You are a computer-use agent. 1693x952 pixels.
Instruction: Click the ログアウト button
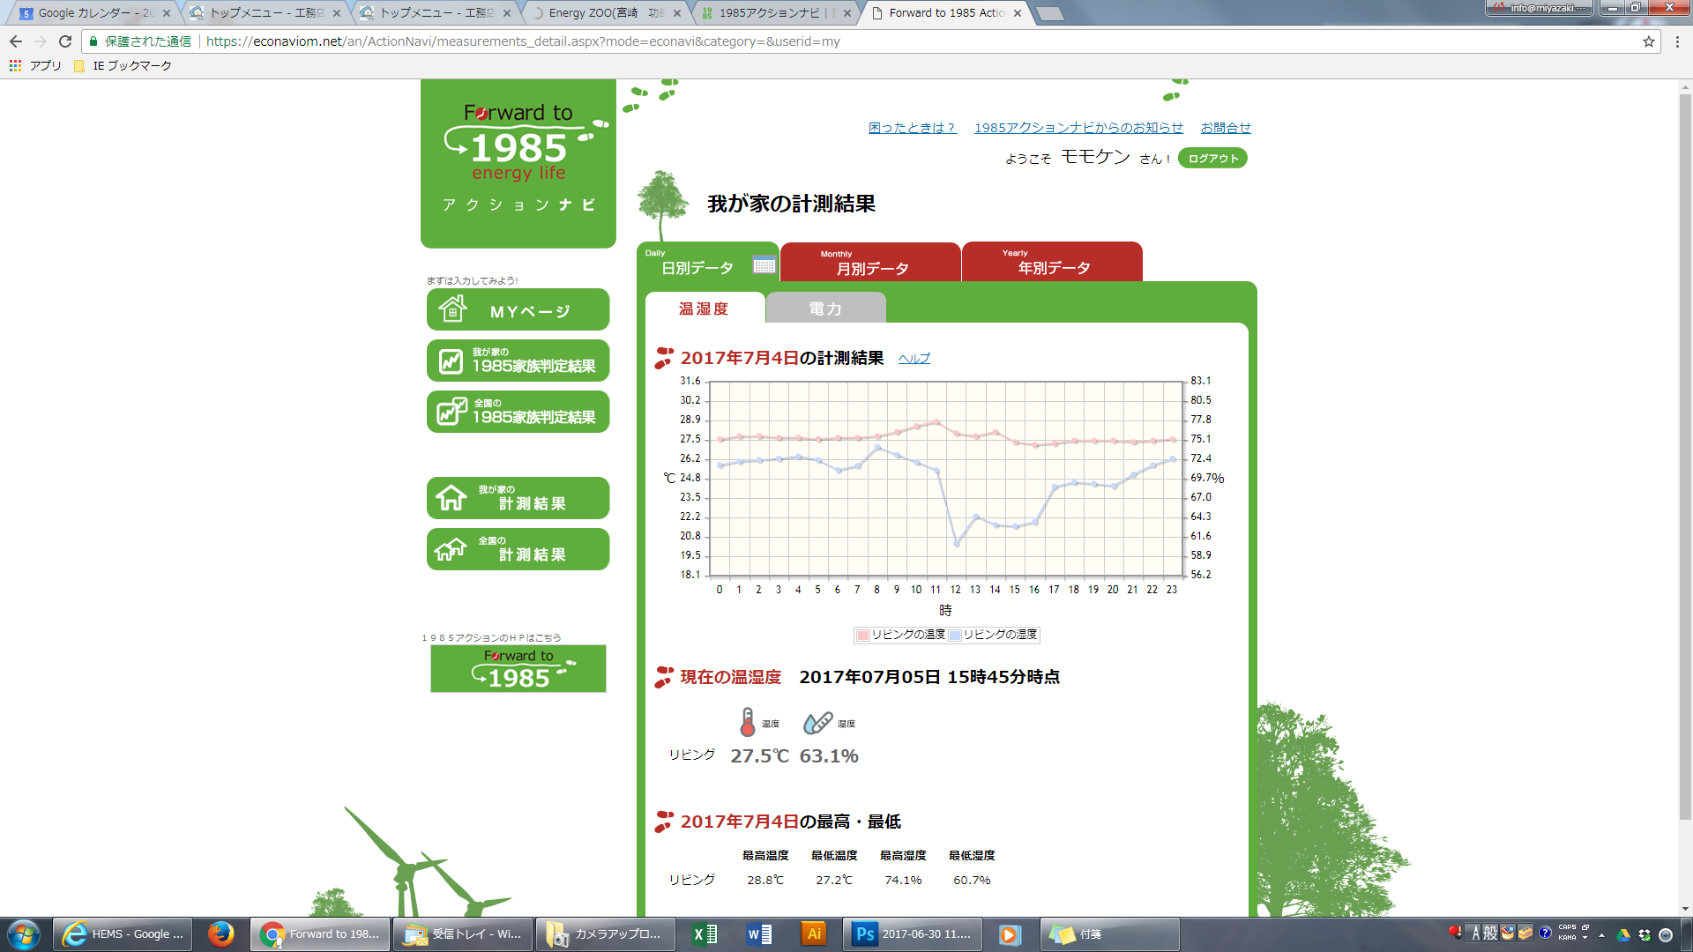pos(1212,159)
